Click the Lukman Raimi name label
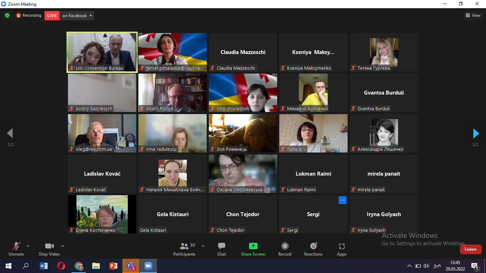486x273 pixels. (x=301, y=189)
